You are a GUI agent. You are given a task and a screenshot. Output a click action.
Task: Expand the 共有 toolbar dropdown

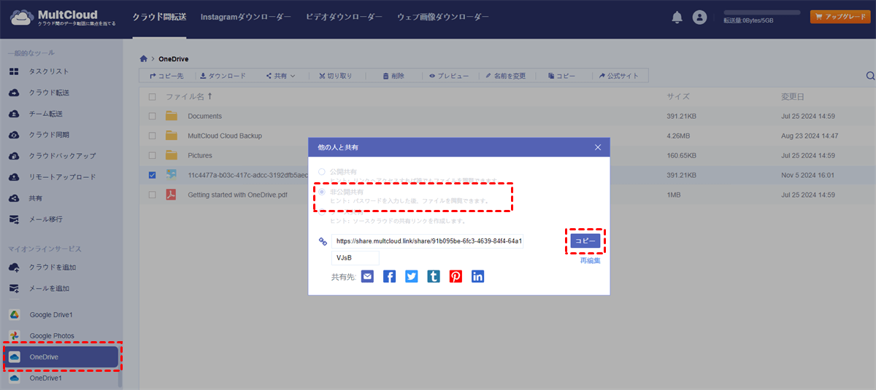tap(280, 76)
